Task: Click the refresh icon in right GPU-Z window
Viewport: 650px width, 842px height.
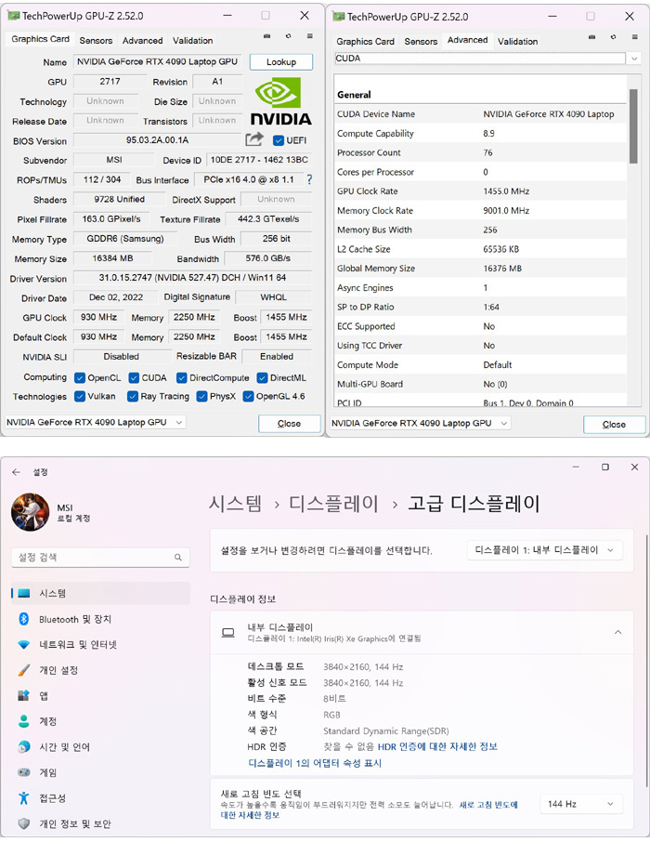Action: [x=613, y=37]
